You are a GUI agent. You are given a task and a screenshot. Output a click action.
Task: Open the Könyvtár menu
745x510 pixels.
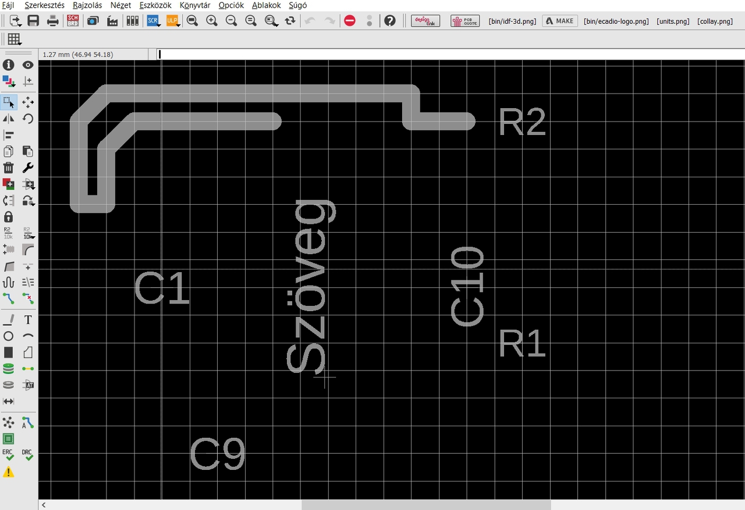(x=195, y=5)
